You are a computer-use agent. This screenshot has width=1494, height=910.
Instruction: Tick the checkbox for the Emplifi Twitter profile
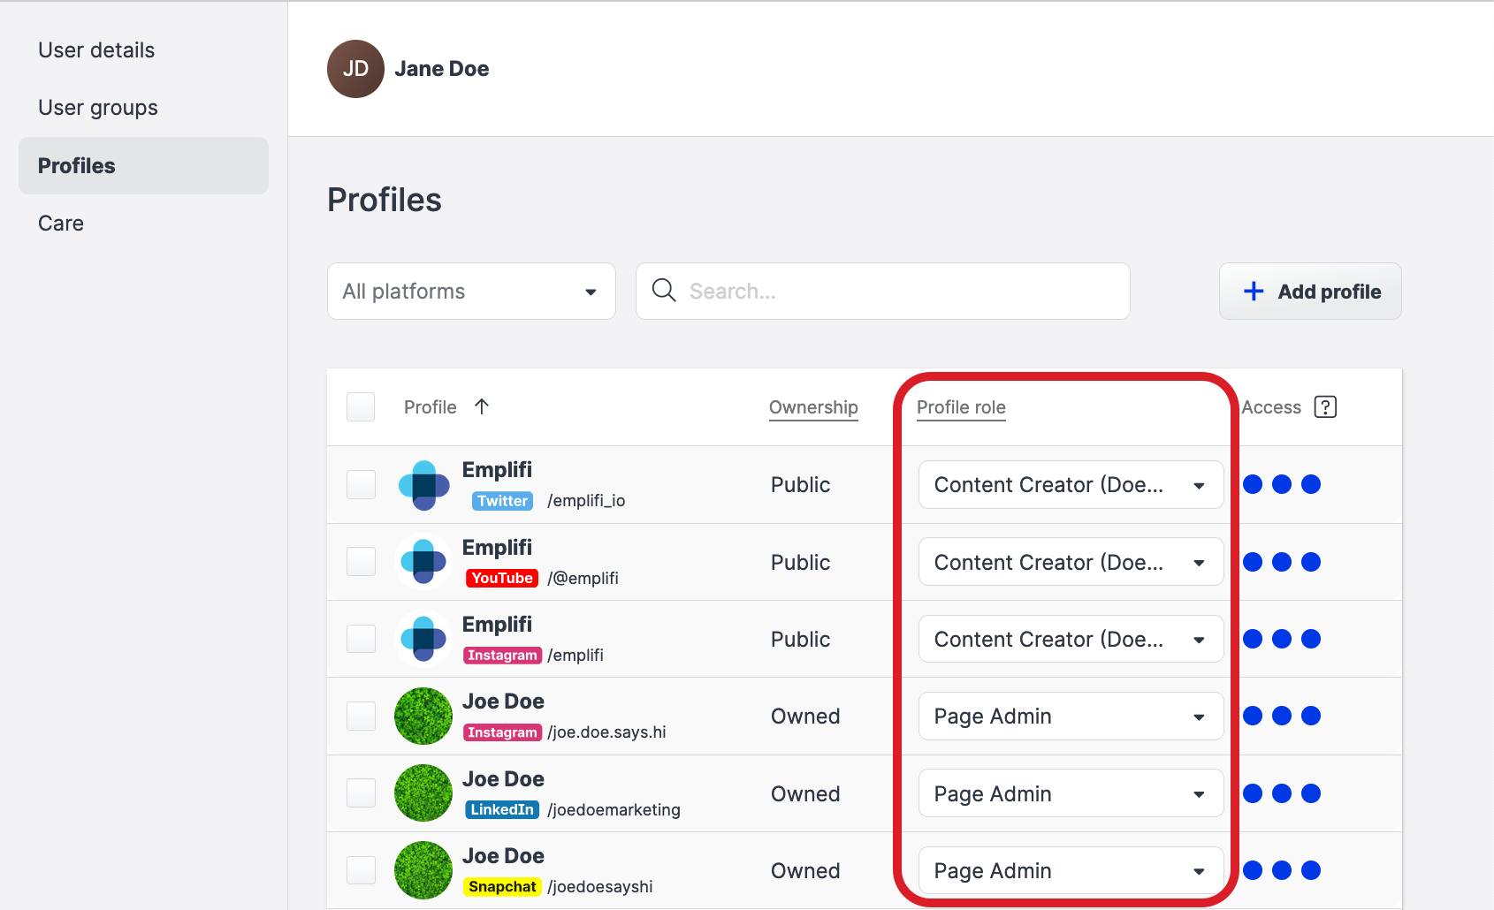point(361,485)
